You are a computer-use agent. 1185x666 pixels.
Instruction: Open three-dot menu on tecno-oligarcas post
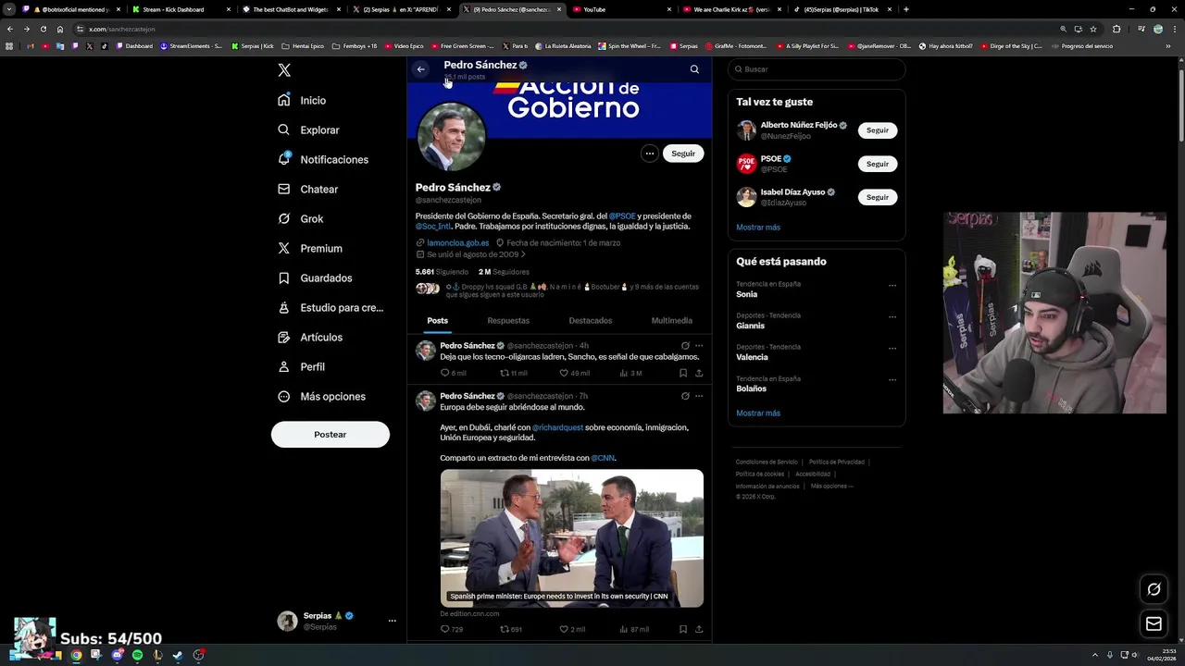tap(699, 346)
